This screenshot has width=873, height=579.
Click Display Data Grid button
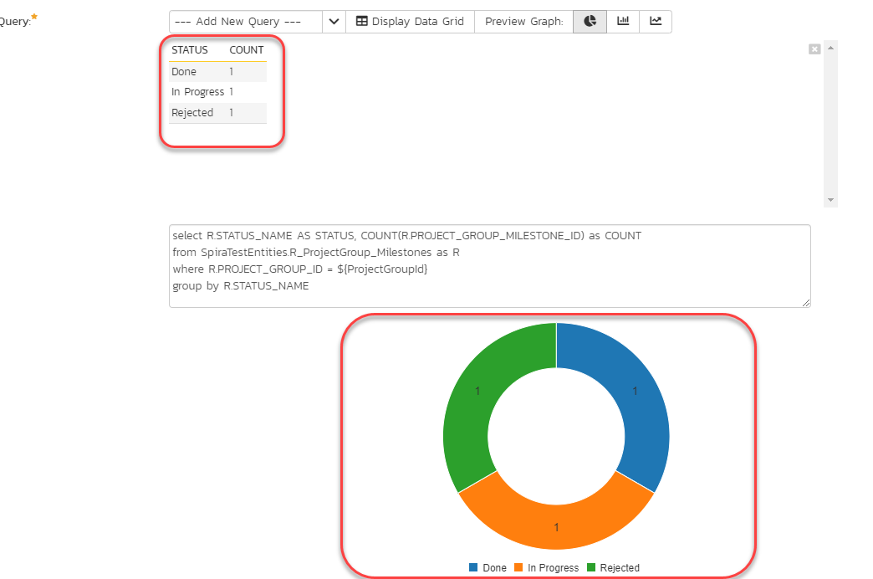click(x=411, y=22)
